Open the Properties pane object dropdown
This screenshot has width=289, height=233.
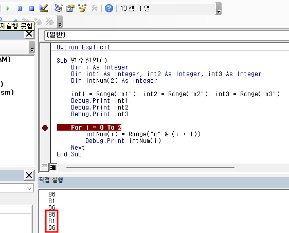coord(29,188)
